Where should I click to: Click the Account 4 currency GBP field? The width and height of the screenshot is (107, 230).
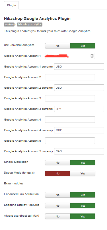(x=79, y=130)
